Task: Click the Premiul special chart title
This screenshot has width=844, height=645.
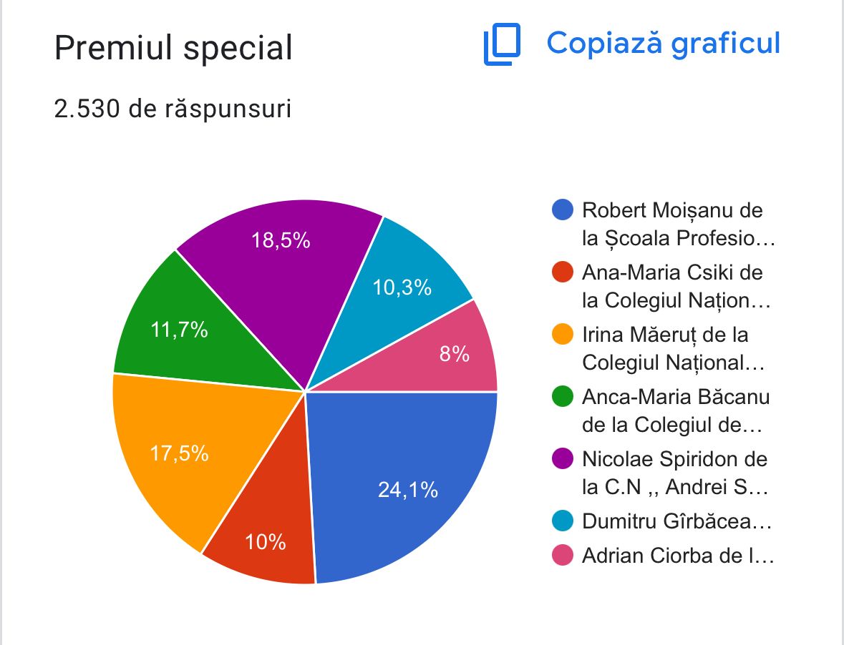Action: click(x=173, y=49)
